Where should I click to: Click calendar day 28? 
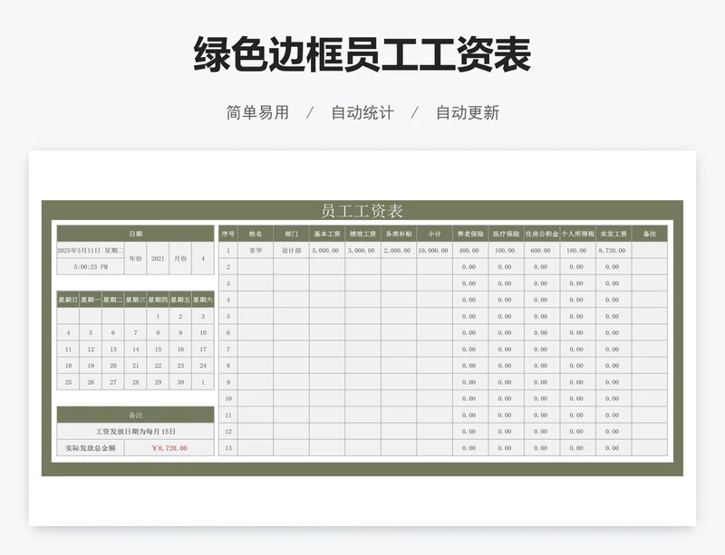click(135, 382)
